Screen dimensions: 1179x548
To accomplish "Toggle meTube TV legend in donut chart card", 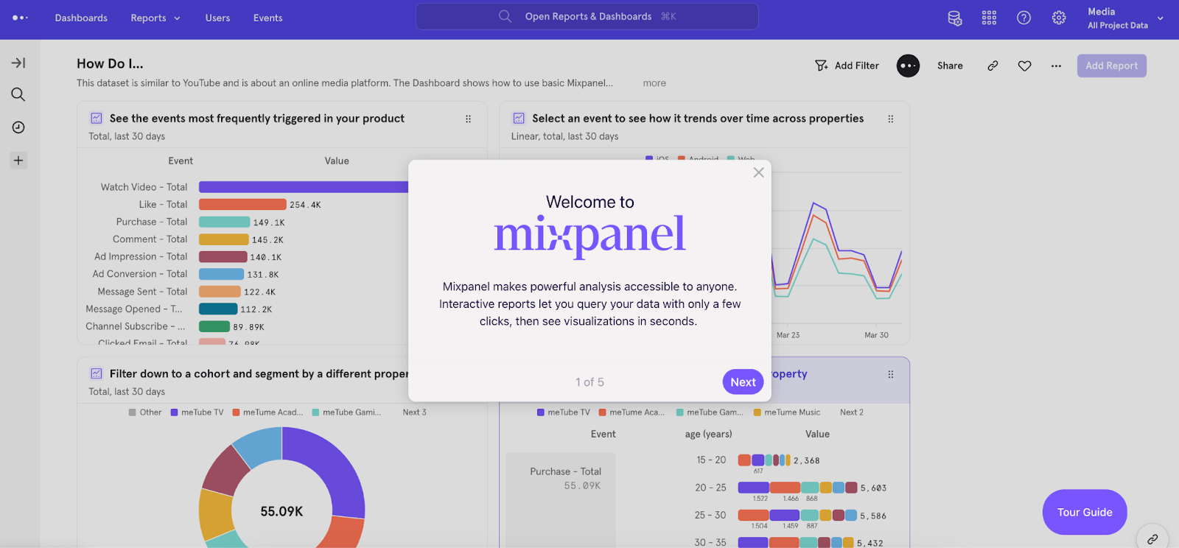I will click(x=197, y=412).
